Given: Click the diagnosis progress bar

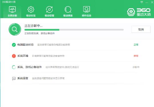Looking at the screenshot, I should click(74, 30).
